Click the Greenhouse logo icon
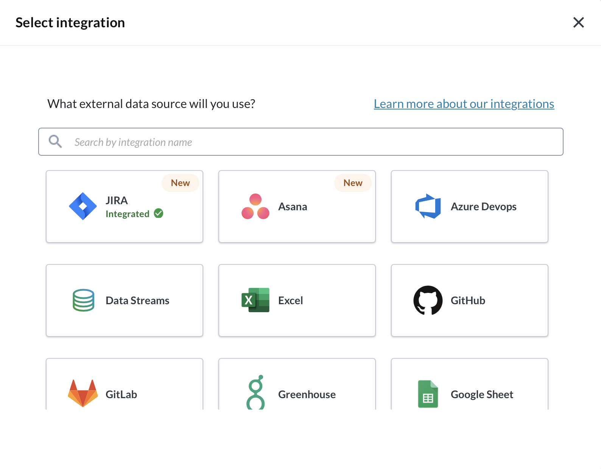 coord(256,392)
